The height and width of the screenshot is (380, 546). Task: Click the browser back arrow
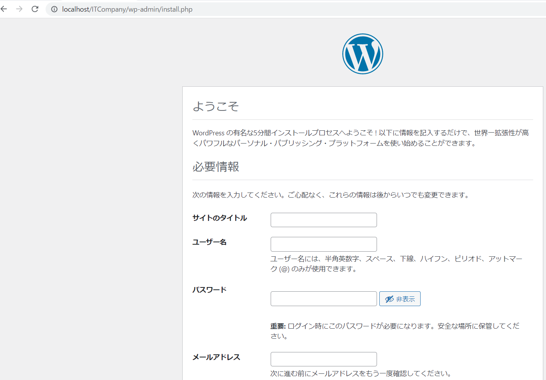point(4,9)
